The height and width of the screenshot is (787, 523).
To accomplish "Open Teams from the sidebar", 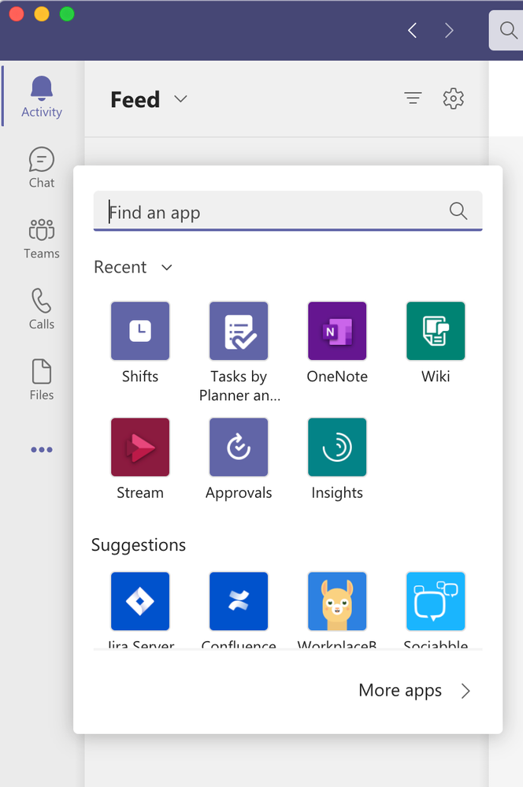I will (42, 239).
